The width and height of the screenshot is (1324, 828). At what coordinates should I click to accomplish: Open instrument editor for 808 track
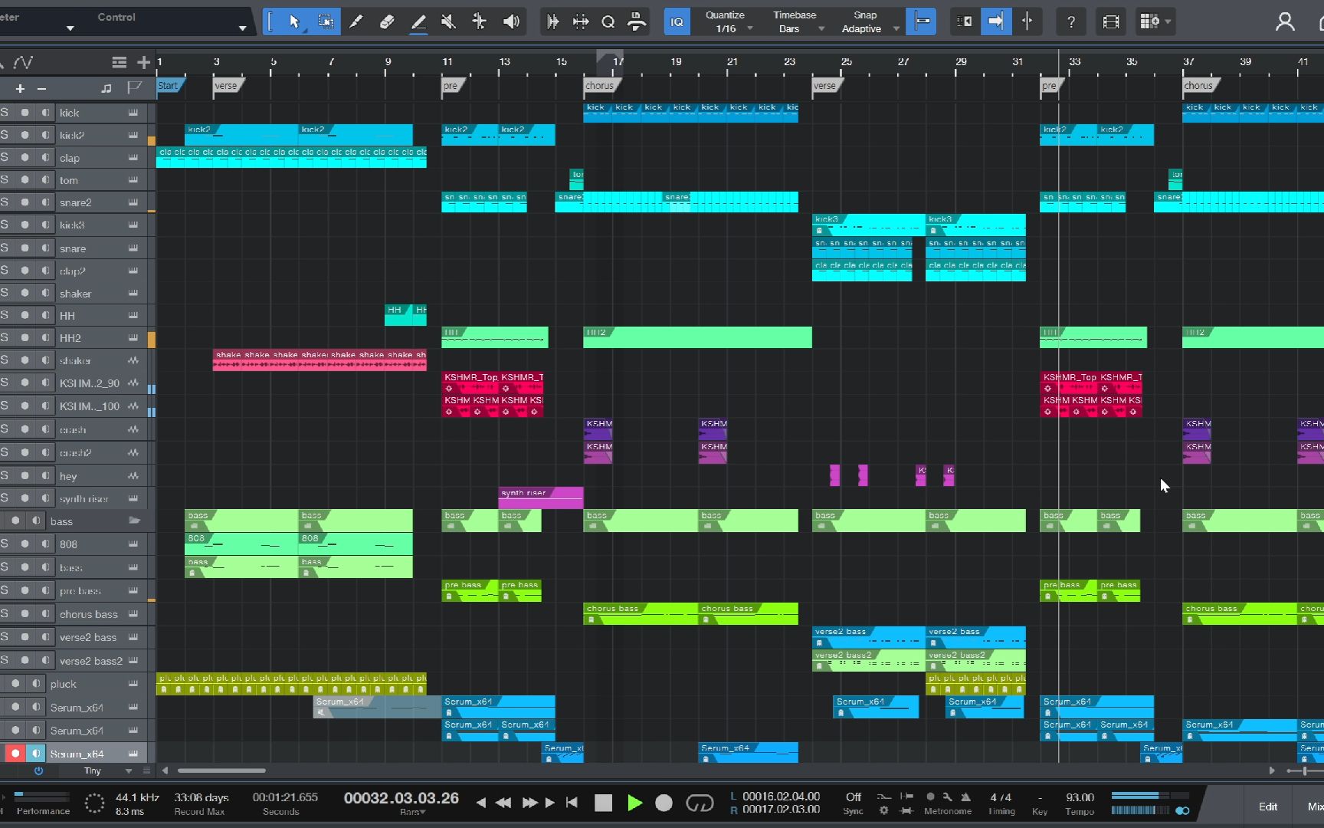pos(133,544)
